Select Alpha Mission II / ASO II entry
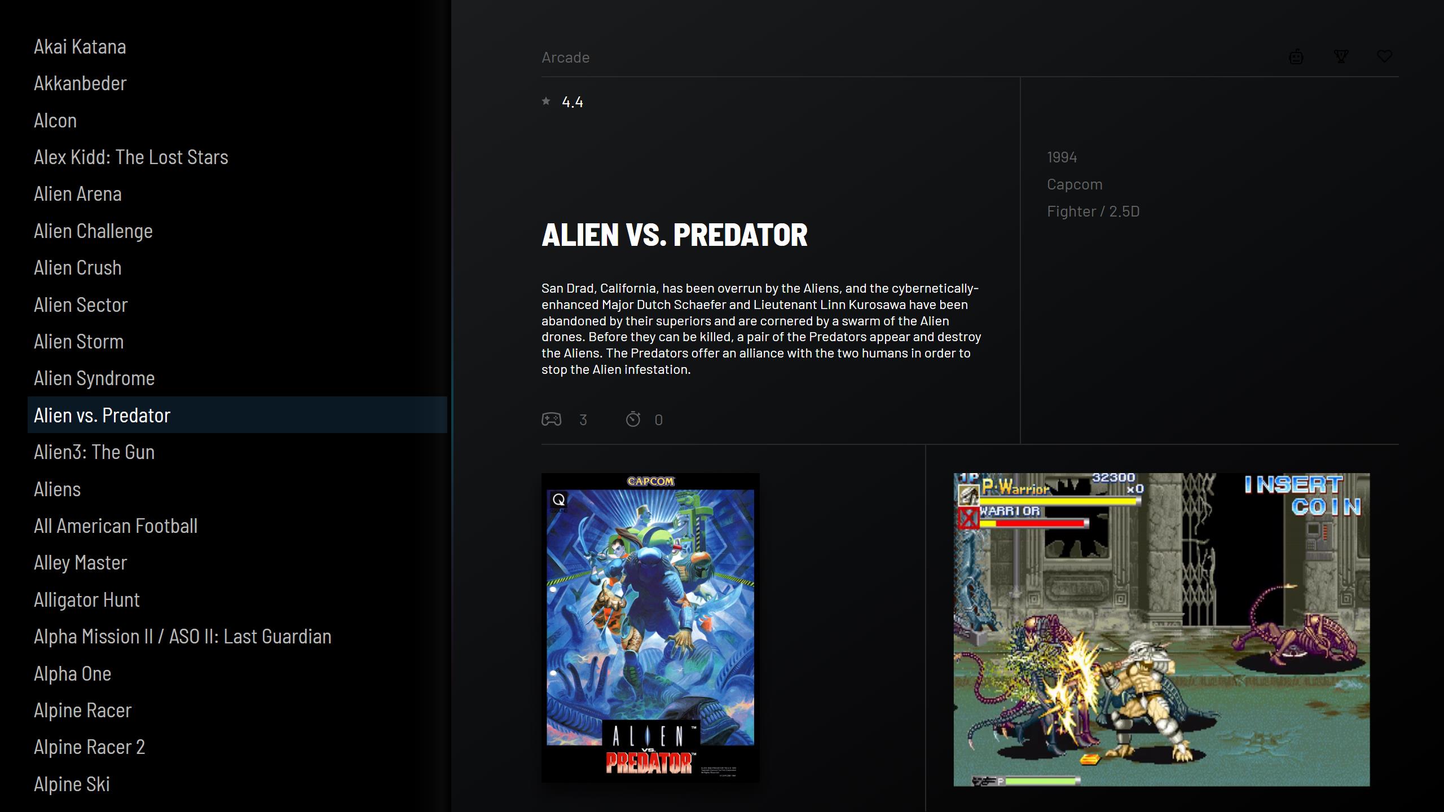The image size is (1444, 812). [237, 636]
